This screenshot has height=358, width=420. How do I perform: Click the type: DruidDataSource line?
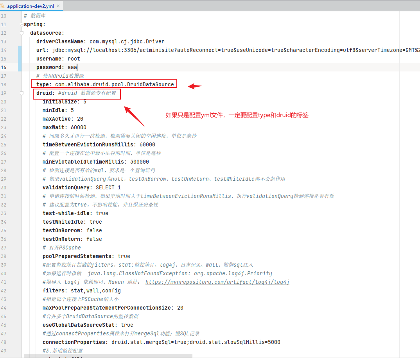[x=105, y=84]
